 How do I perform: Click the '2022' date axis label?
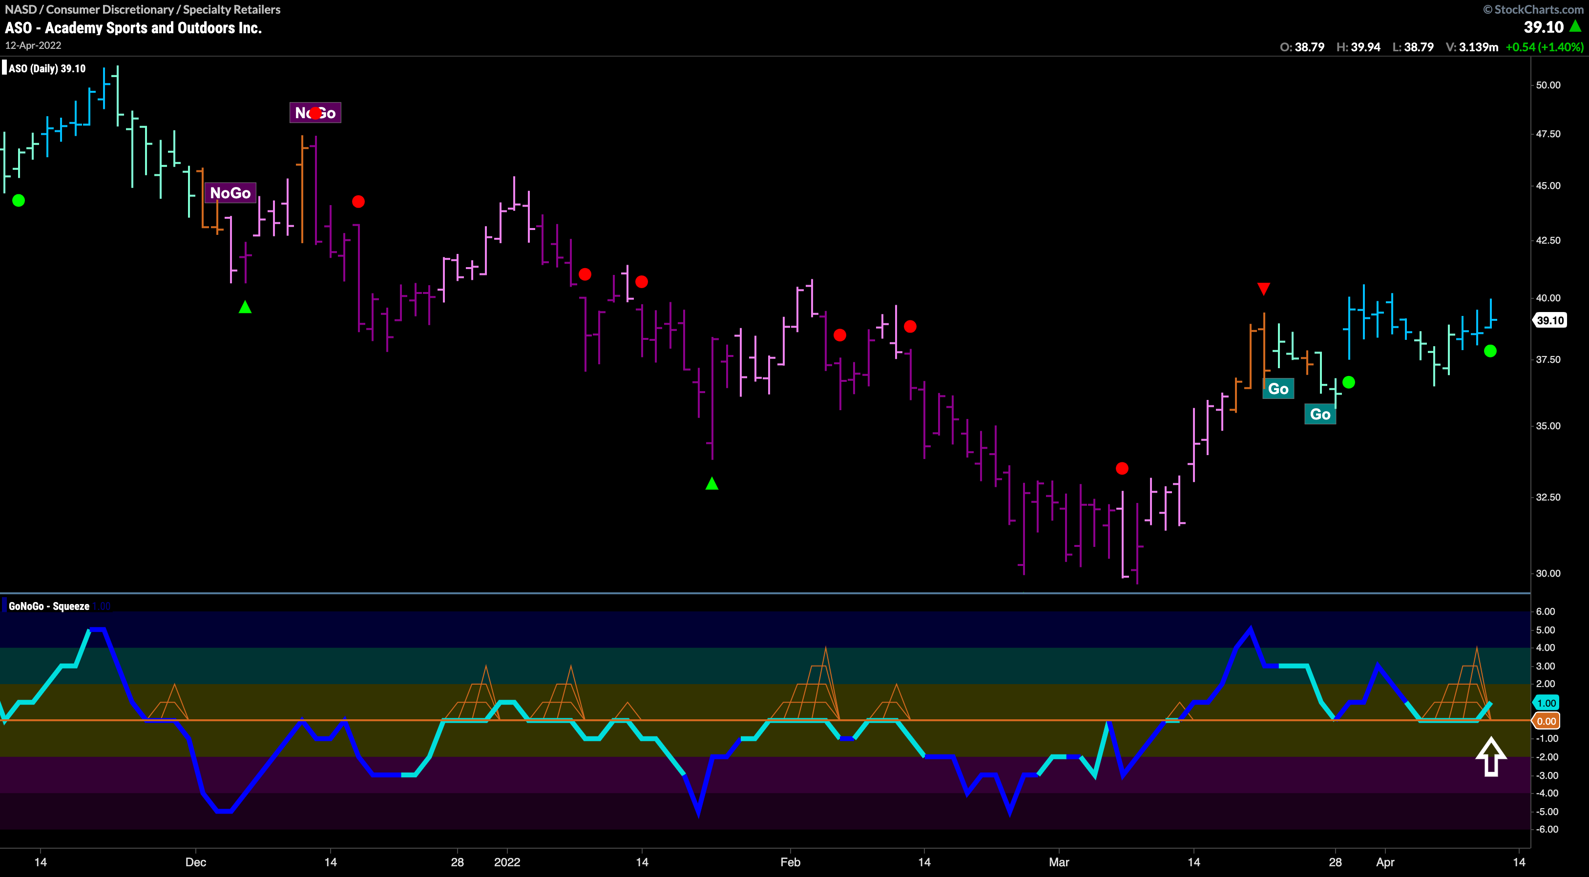507,862
